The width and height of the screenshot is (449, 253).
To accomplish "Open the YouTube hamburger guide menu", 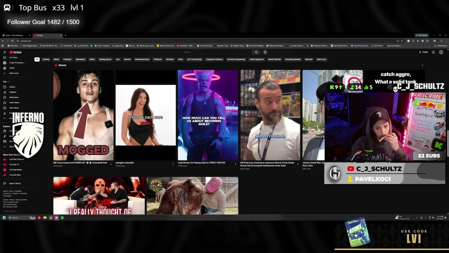I will tap(5, 52).
